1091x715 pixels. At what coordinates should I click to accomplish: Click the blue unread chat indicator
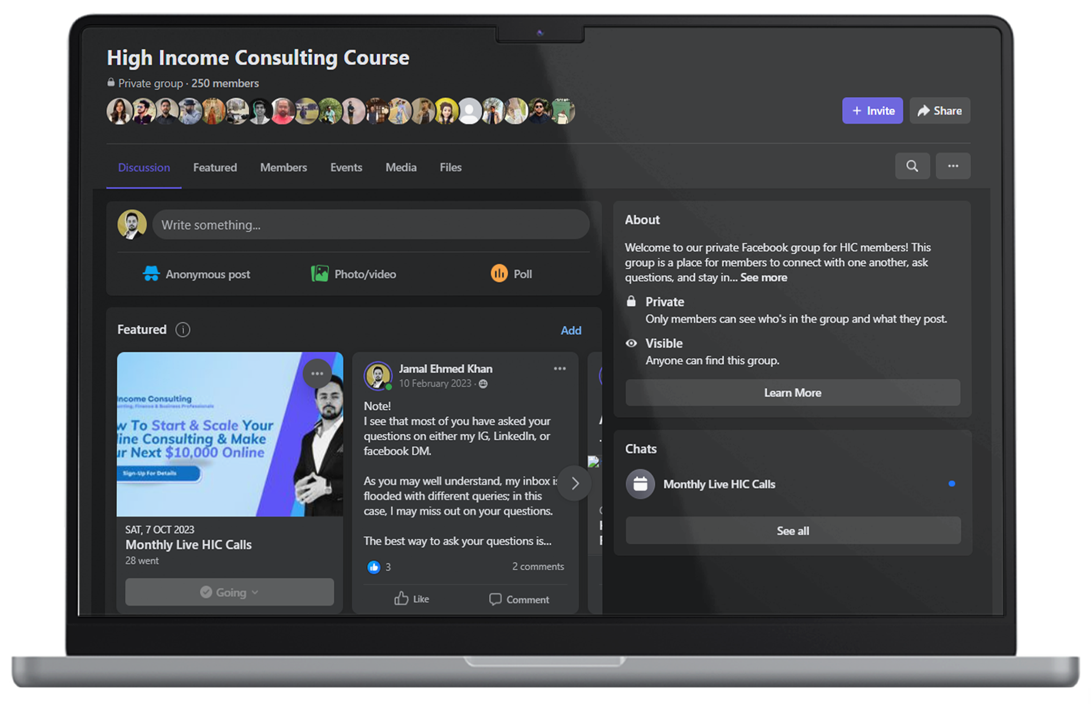pos(952,484)
